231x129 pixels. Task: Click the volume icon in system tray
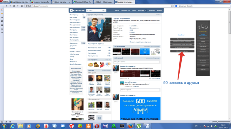(x=212, y=126)
